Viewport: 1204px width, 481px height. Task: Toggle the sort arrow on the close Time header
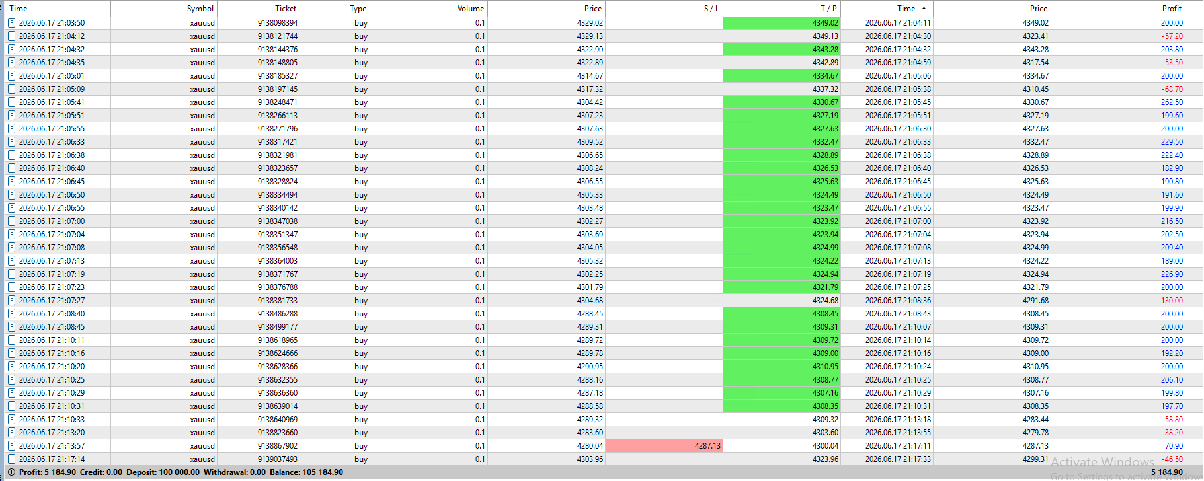[924, 9]
